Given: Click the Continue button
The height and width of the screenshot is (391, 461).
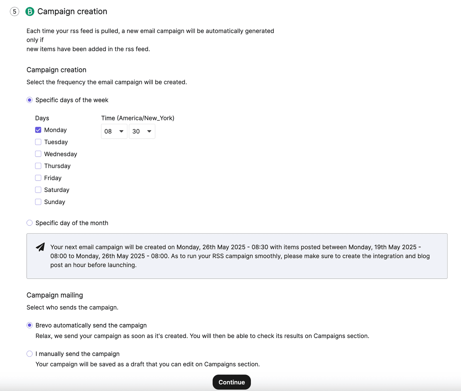Looking at the screenshot, I should tap(232, 382).
